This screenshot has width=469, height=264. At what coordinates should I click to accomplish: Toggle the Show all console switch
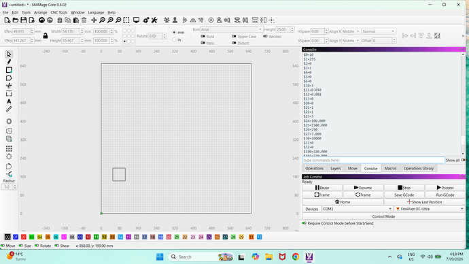point(463,160)
